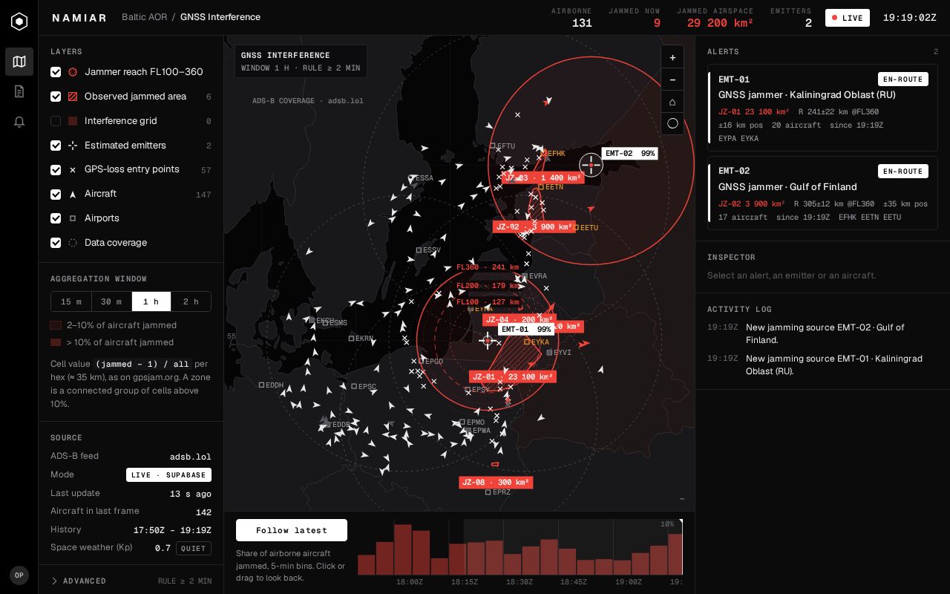Select the 15 m aggregation window

pyautogui.click(x=71, y=301)
